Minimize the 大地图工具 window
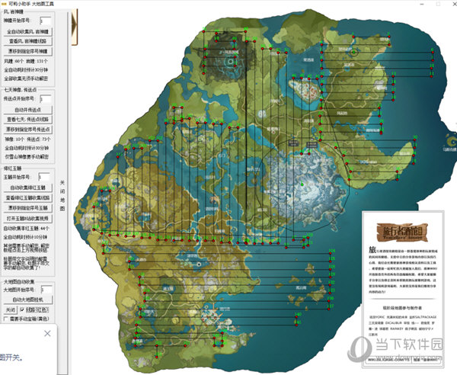Screen dimensions: 457x375 point(423,4)
